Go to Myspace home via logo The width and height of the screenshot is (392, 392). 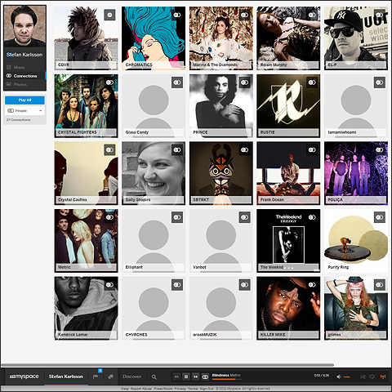[x=24, y=376]
